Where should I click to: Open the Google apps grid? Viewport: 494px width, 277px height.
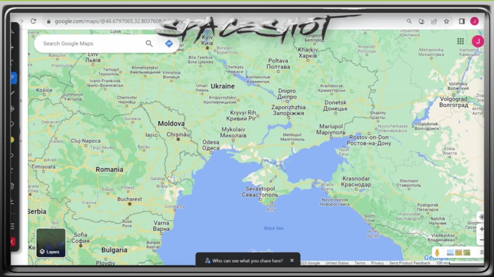[x=460, y=41]
